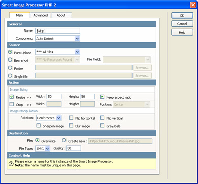This screenshot has height=184, width=198.
Task: Enable Flip horizontal
Action: click(71, 118)
